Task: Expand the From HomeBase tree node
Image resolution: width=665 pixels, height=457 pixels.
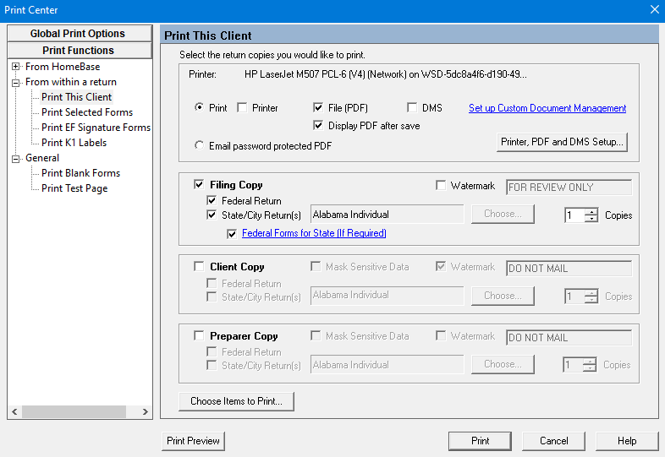Action: (x=16, y=67)
